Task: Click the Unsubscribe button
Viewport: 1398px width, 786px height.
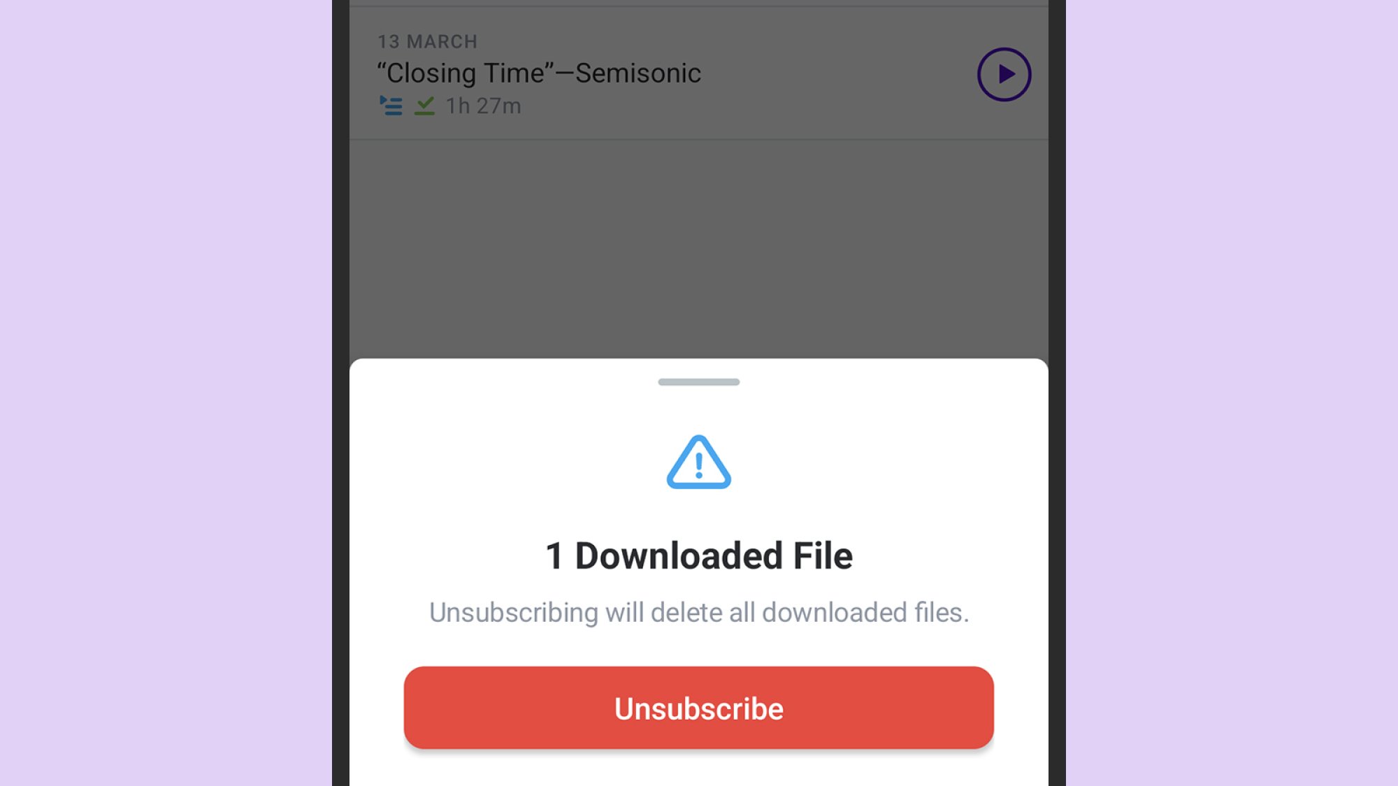Action: (x=699, y=707)
